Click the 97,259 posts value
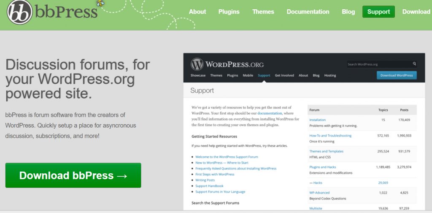Screen dimensions: 432x213 pos(404,208)
